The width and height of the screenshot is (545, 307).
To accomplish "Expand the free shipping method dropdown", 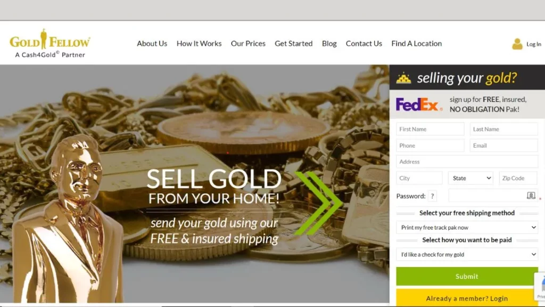I will 467,227.
